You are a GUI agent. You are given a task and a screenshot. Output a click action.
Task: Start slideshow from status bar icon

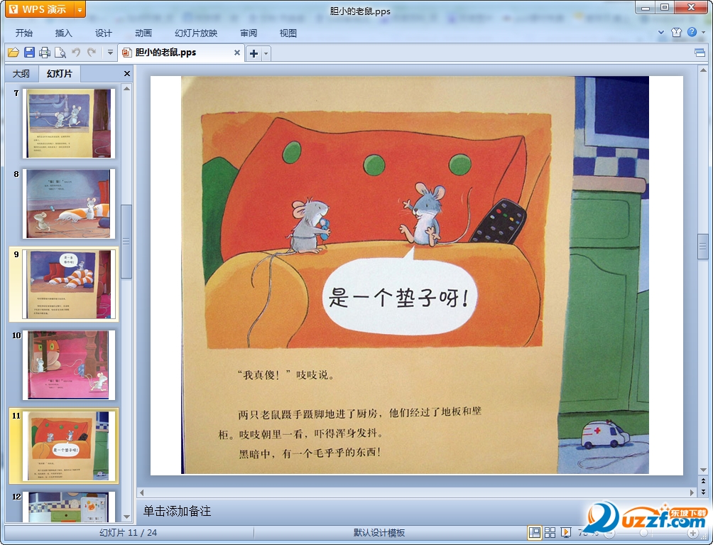pyautogui.click(x=566, y=532)
